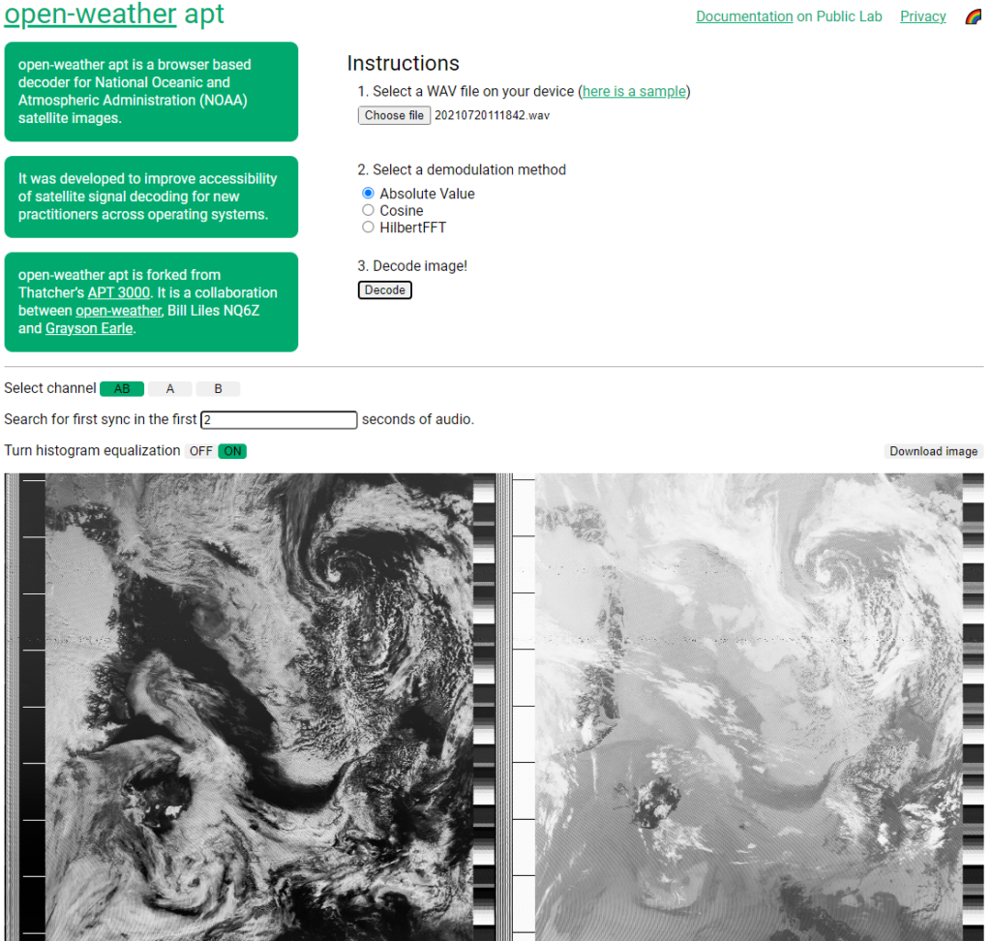Download the decoded image

(934, 451)
